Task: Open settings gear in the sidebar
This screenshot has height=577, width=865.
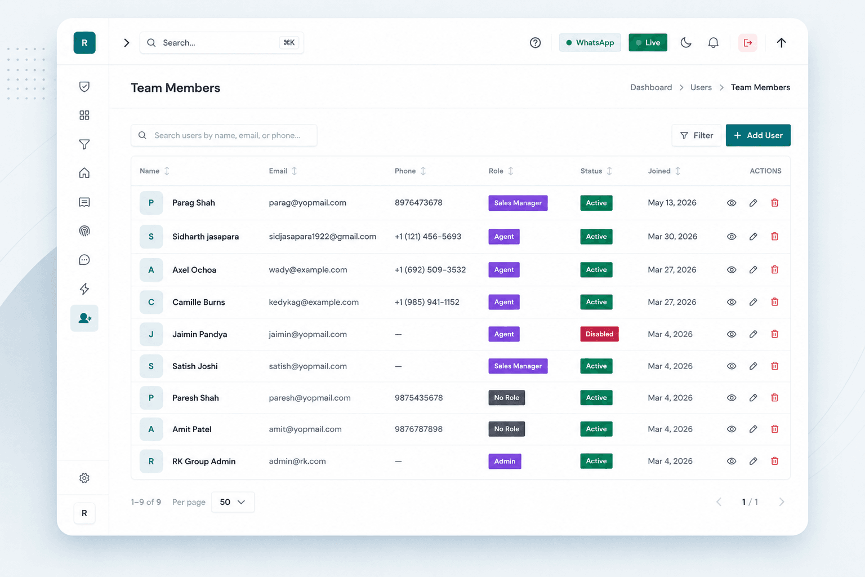Action: pyautogui.click(x=84, y=478)
